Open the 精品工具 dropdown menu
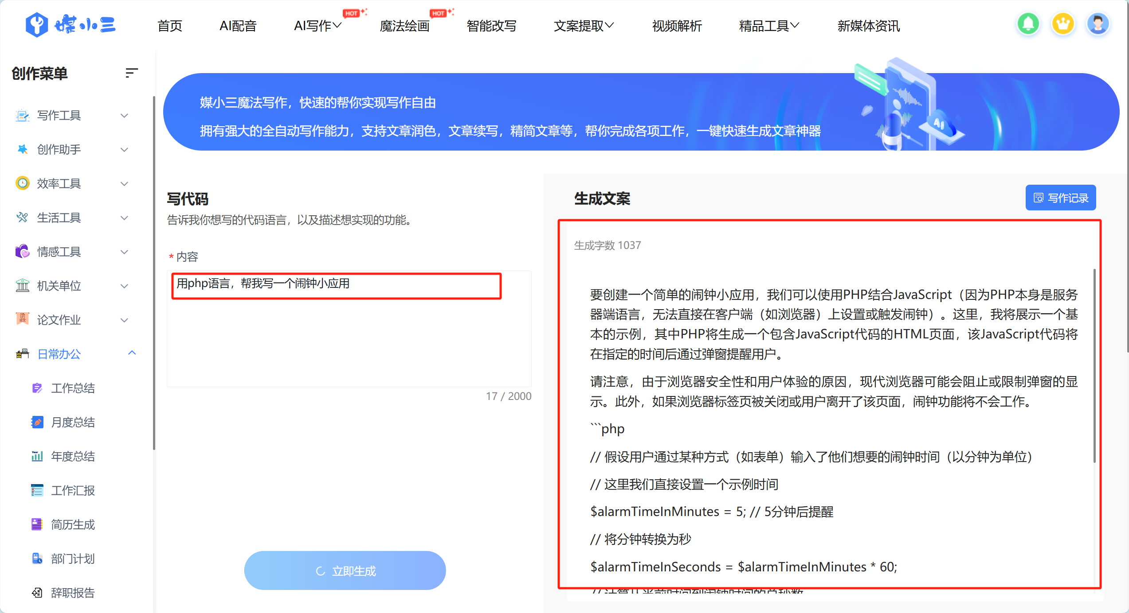 click(769, 26)
